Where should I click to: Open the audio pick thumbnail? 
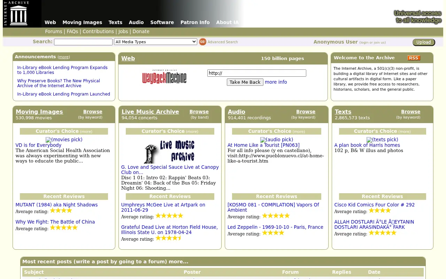[277, 139]
